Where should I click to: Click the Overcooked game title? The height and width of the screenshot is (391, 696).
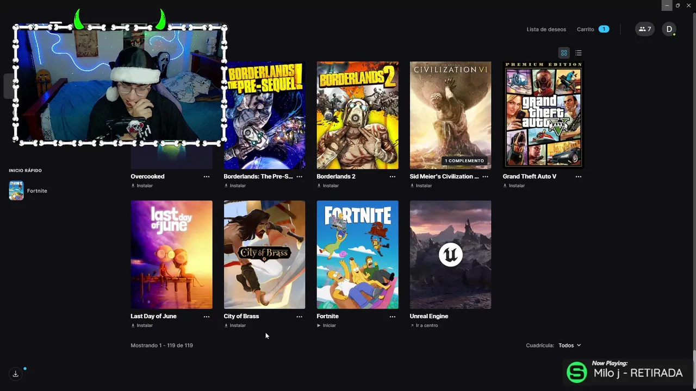click(x=147, y=176)
